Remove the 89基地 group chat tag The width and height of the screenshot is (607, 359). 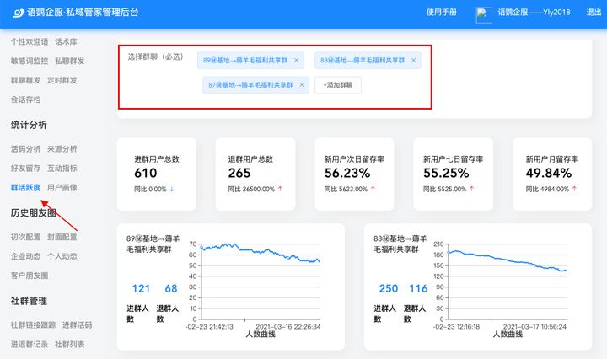point(296,61)
